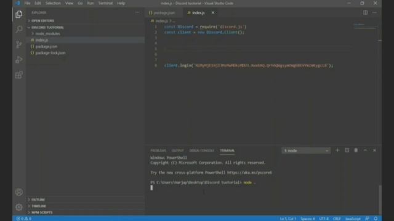Viewport: 394px width, 221px height.
Task: Select package-lock.json in the file explorer
Action: [86, 53]
